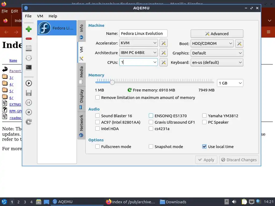Check the ENSONIQ ES1370 option

pos(151,116)
